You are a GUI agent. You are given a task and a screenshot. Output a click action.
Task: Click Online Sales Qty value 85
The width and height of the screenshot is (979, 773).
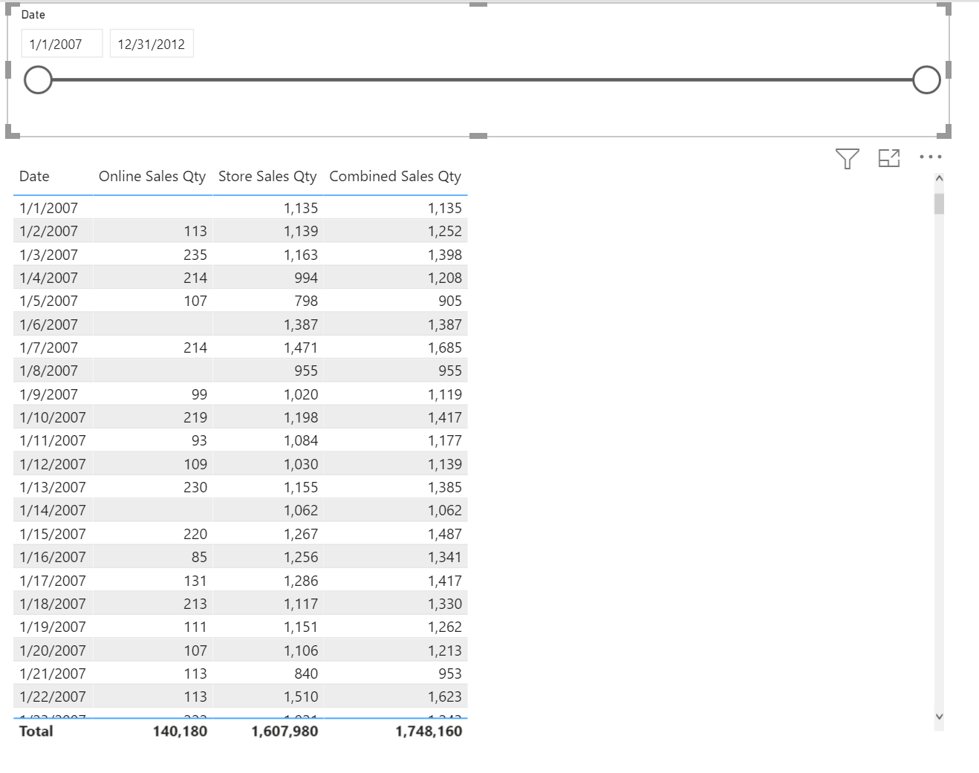[x=199, y=557]
